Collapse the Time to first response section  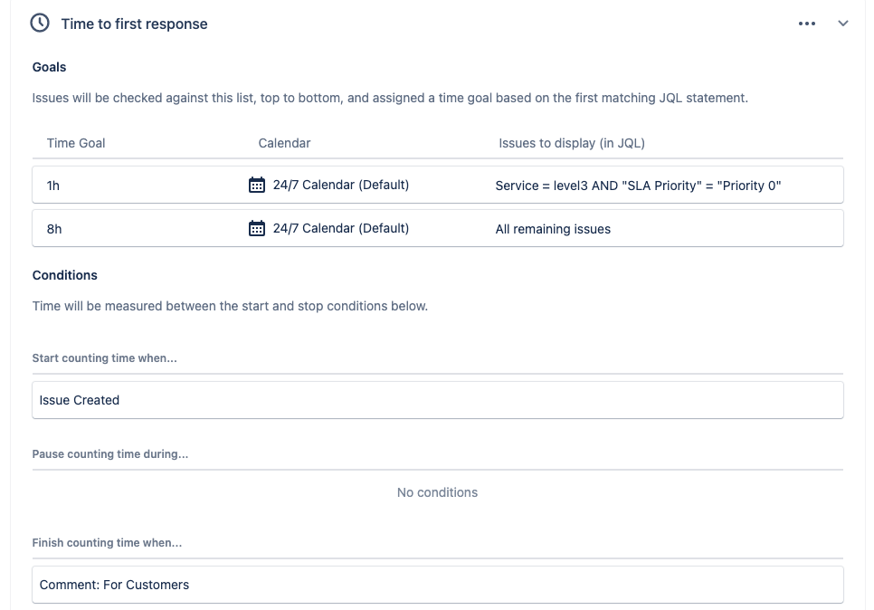(843, 24)
